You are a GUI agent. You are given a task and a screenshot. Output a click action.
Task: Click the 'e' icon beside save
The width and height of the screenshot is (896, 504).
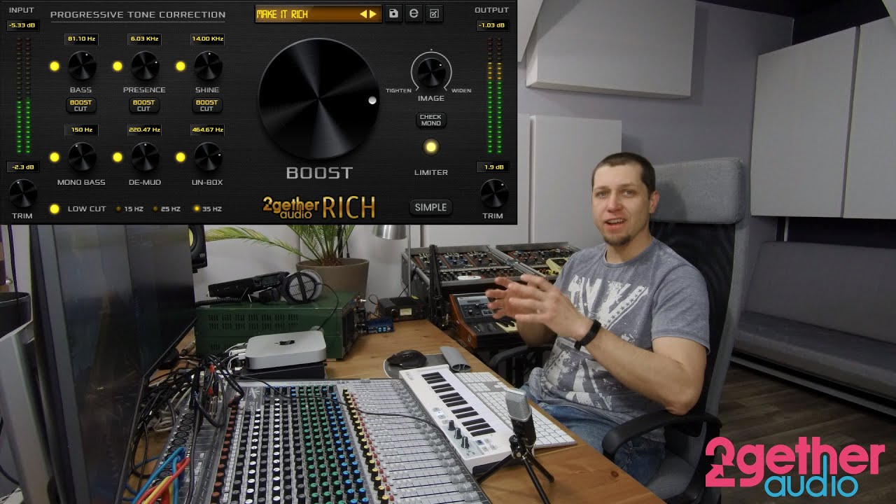(414, 13)
